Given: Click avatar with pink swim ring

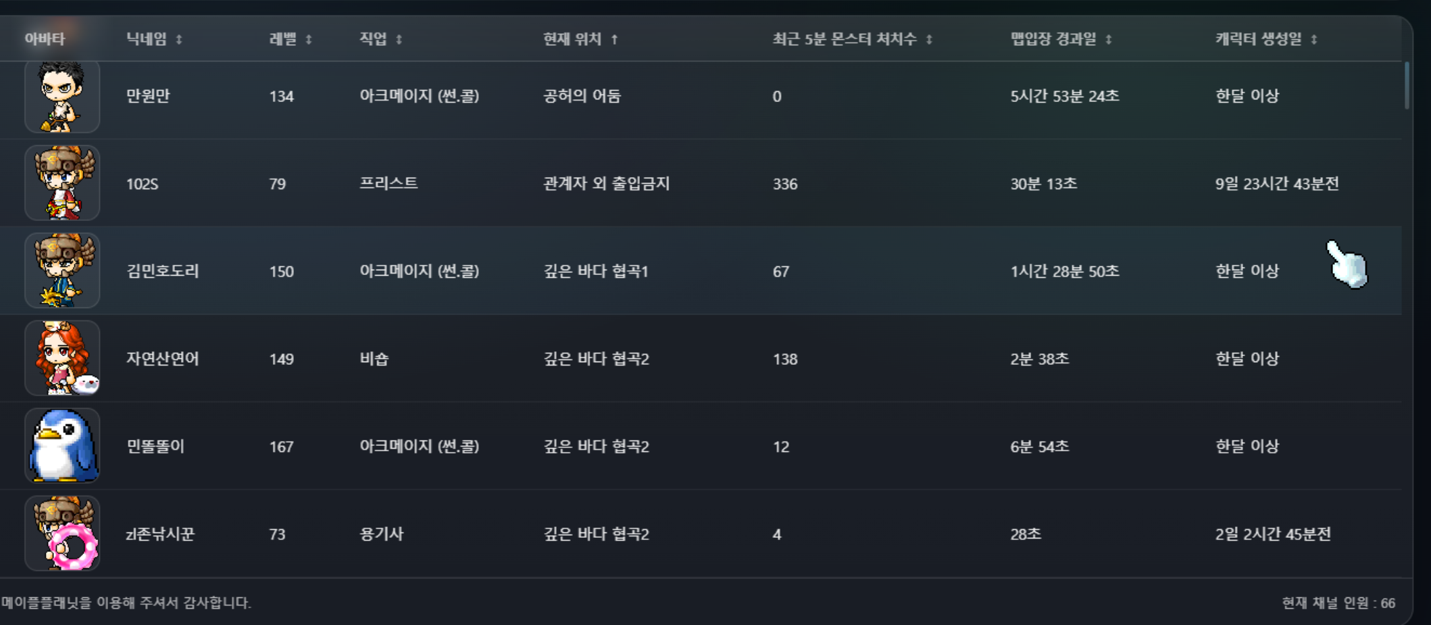Looking at the screenshot, I should click(x=62, y=533).
